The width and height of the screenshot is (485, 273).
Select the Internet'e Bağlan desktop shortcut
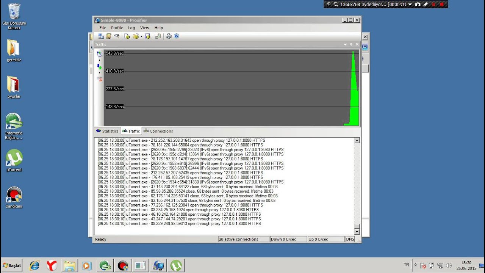point(14,126)
